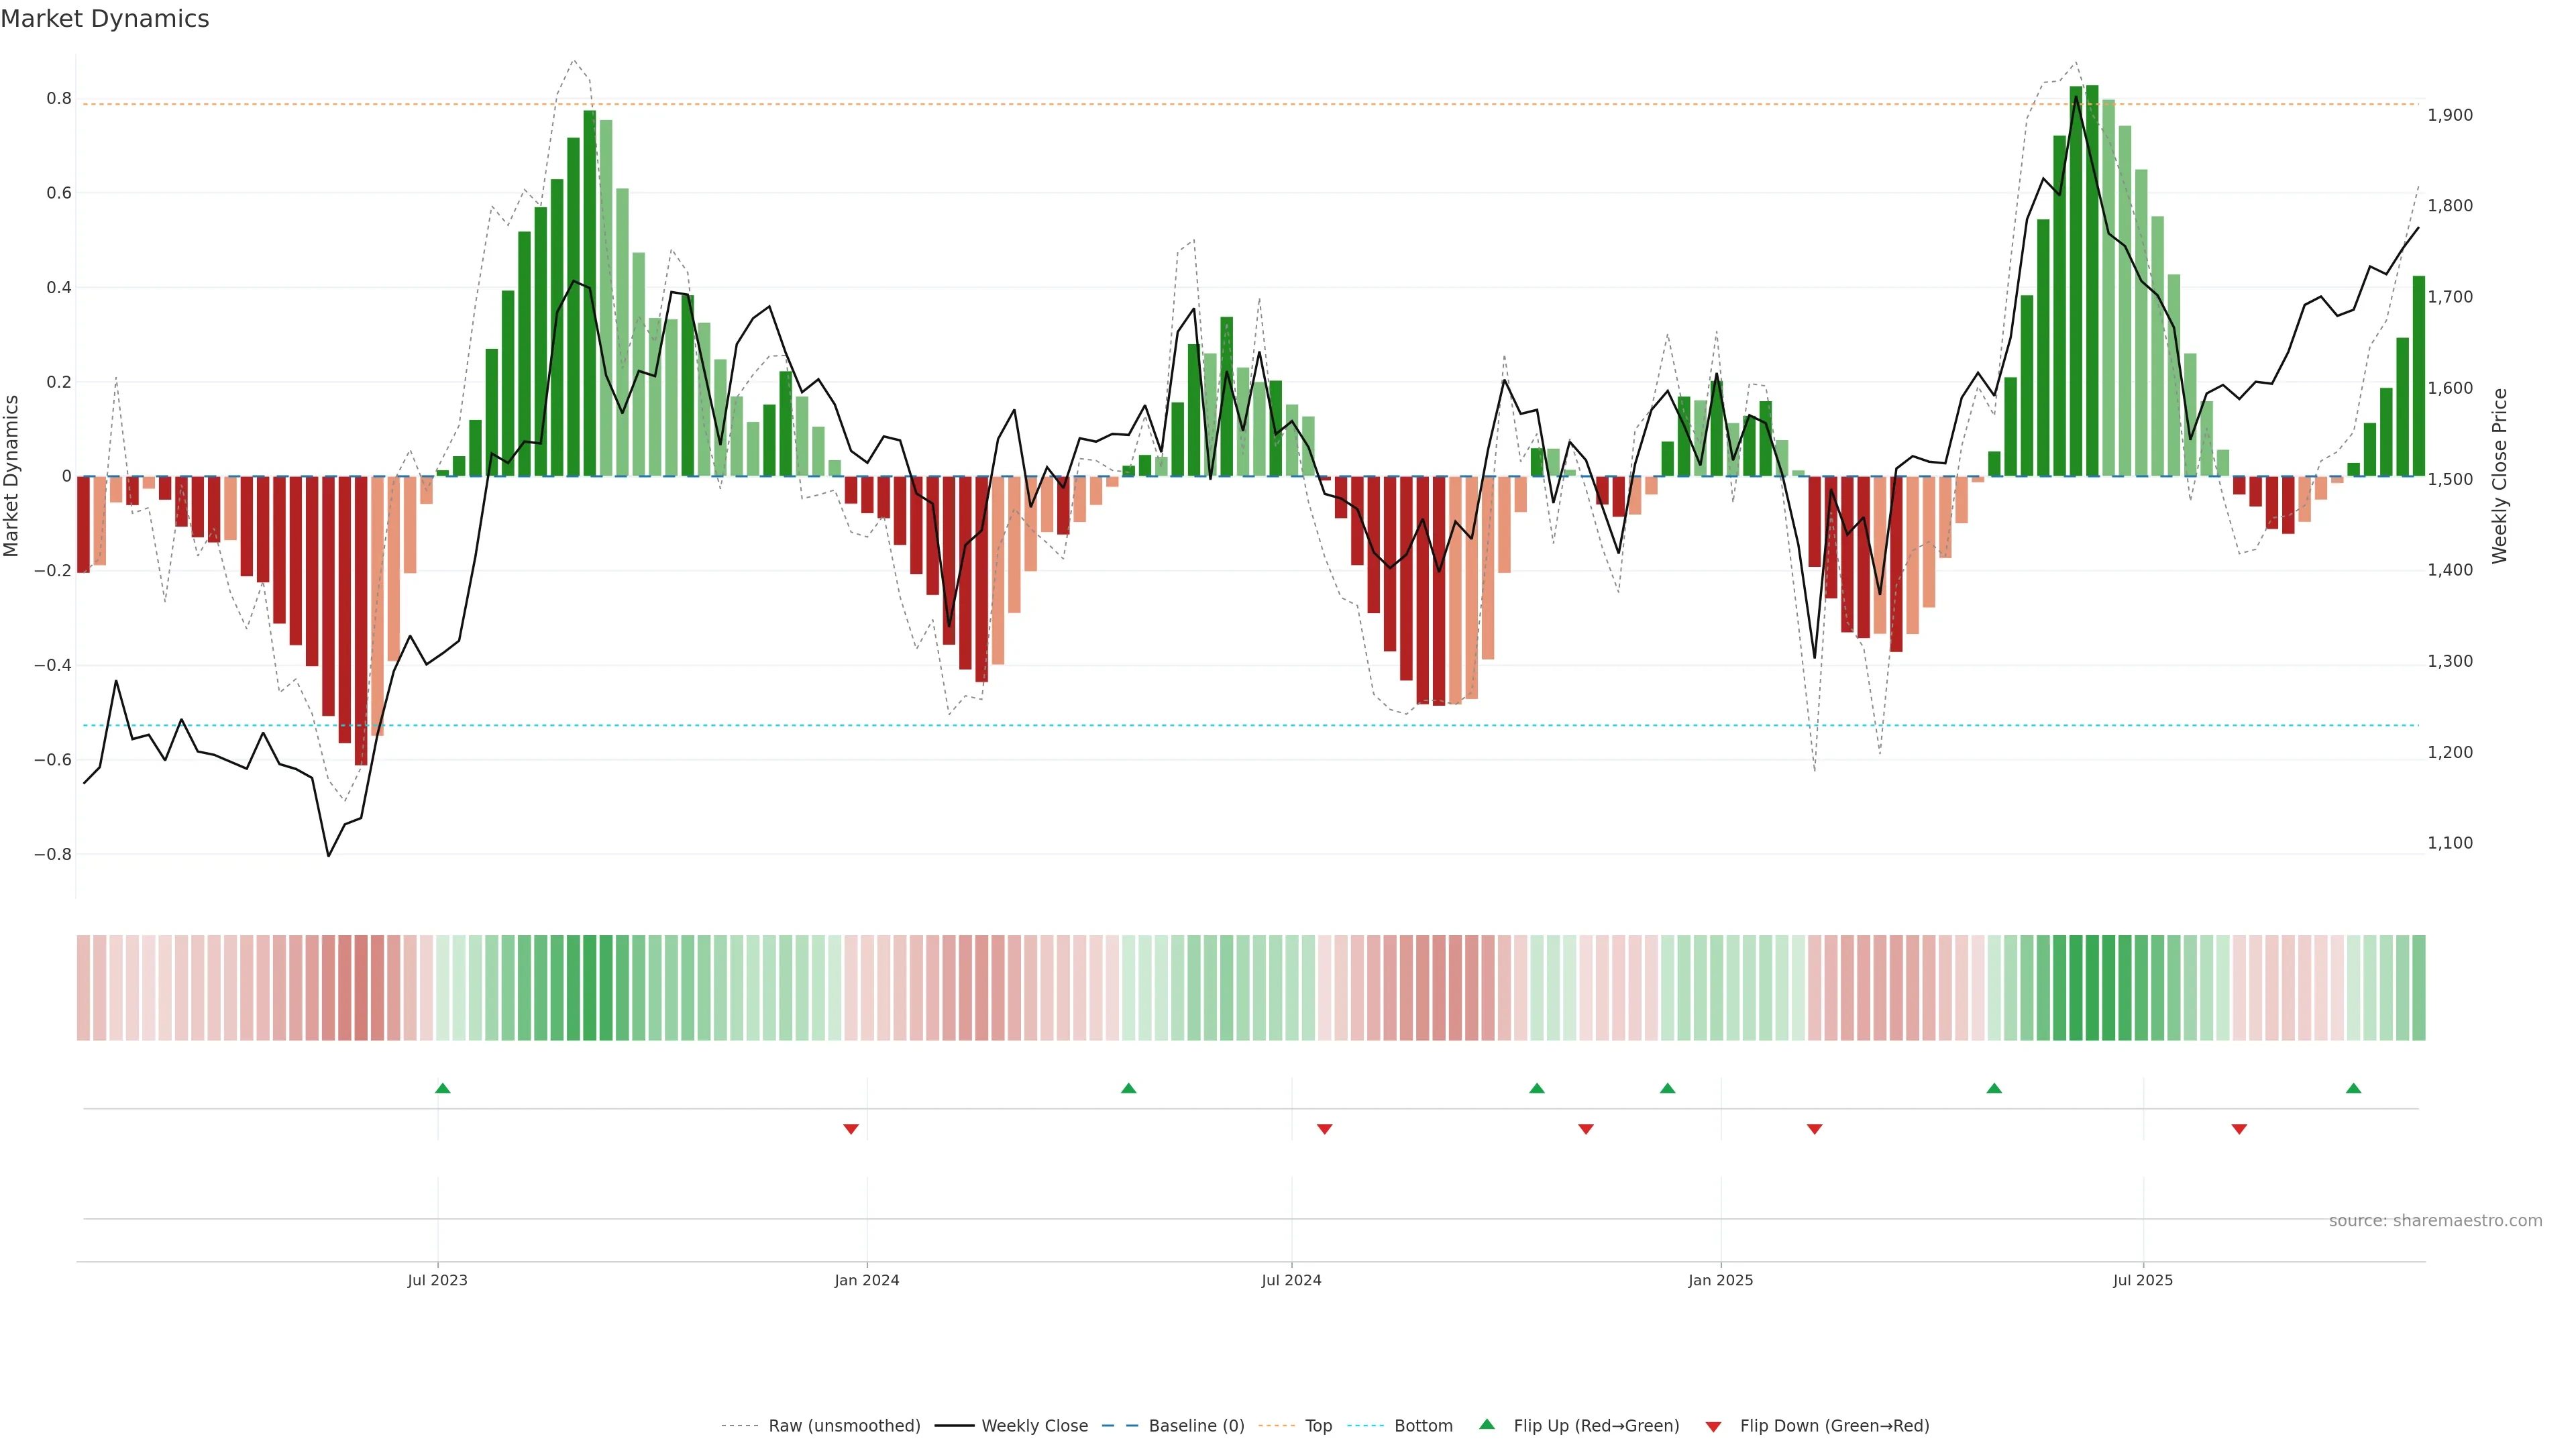
Task: Toggle Flip Down (Green→Red) legend item
Action: (1834, 1426)
